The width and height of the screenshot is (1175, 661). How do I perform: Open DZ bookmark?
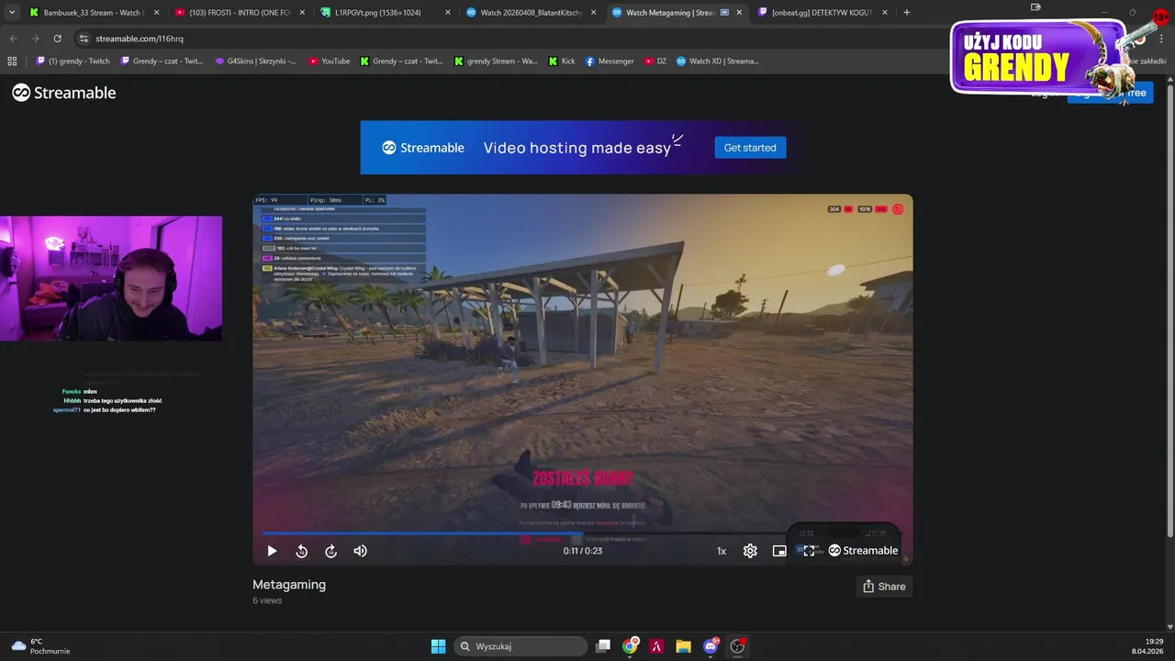pos(655,62)
